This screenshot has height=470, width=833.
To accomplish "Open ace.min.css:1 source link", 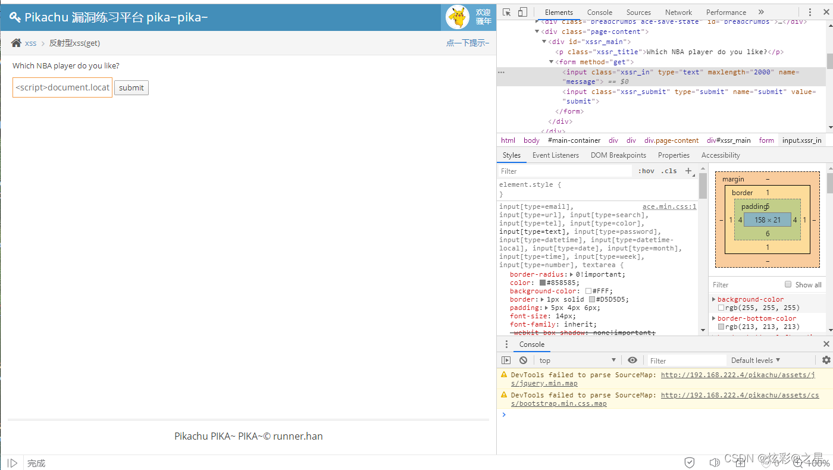I will tap(669, 206).
